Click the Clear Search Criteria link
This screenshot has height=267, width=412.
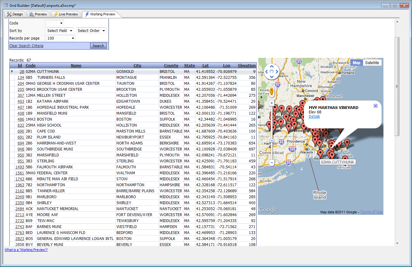26,46
